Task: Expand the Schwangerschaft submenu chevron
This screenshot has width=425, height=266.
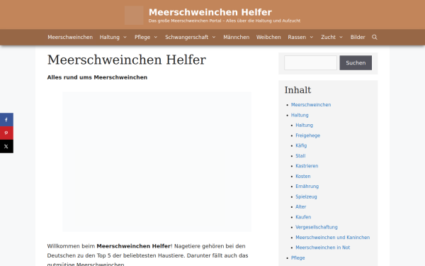Action: (x=214, y=37)
